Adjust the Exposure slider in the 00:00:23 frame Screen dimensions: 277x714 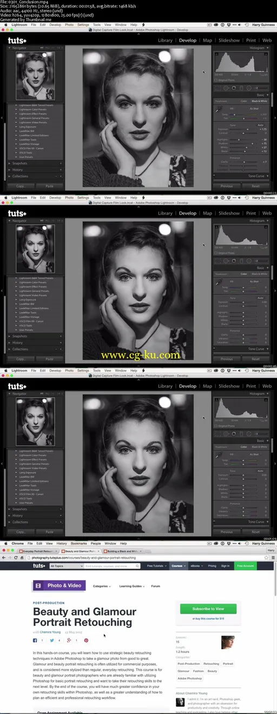248,129
